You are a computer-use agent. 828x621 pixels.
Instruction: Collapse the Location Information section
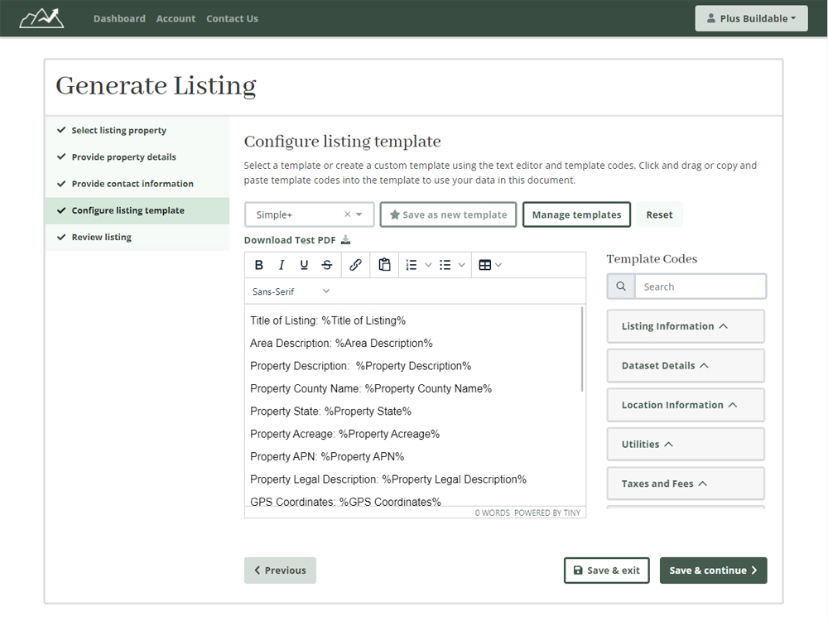(686, 405)
